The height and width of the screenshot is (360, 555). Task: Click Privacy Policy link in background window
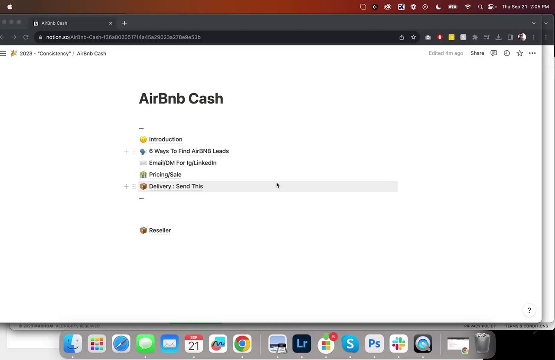click(480, 326)
